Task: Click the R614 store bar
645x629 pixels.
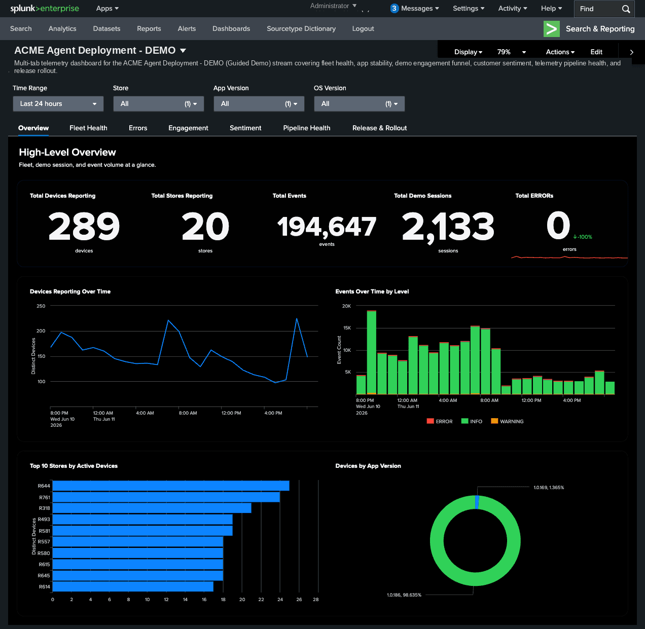Action: point(133,587)
